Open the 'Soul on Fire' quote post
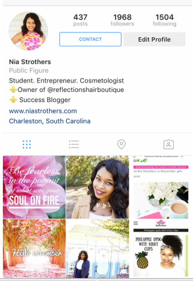The image size is (193, 281). click(x=34, y=187)
